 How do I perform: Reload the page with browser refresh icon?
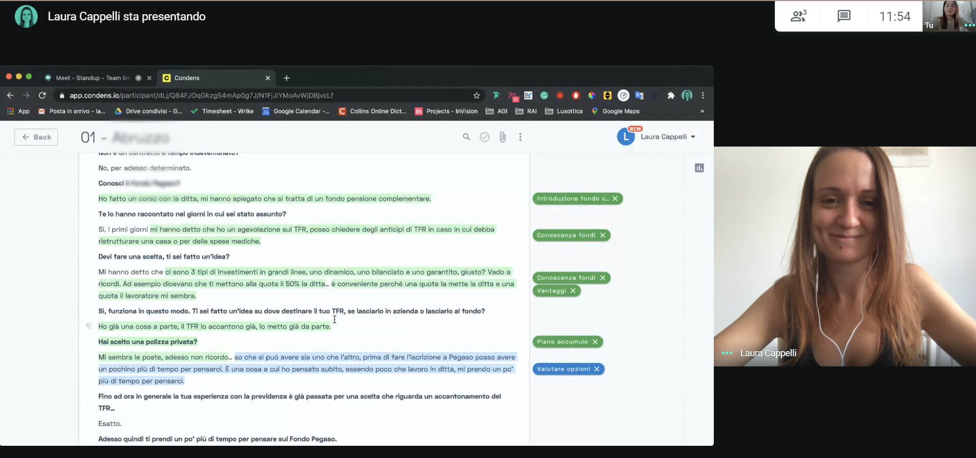[x=42, y=95]
